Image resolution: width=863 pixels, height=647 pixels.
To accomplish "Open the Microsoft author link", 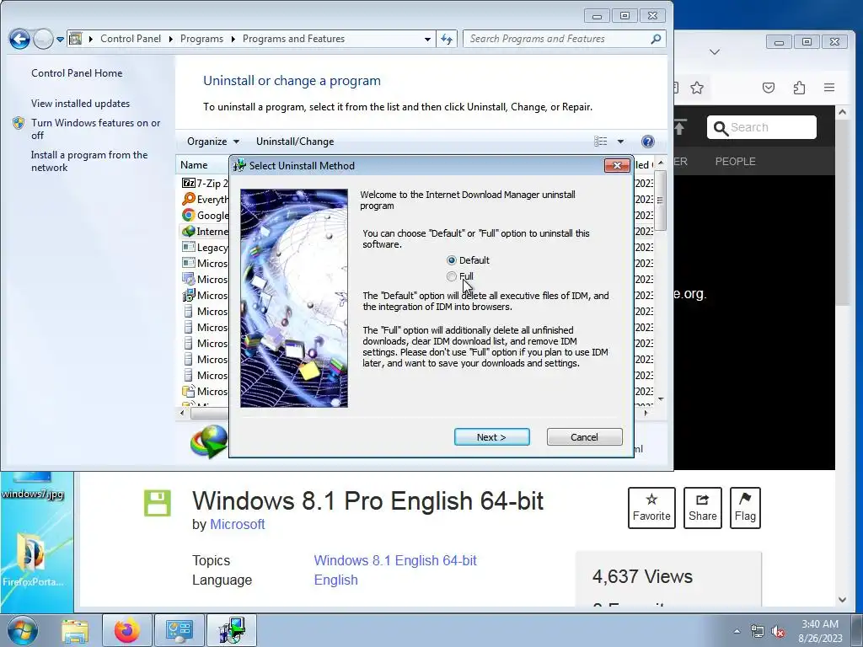I will coord(237,524).
